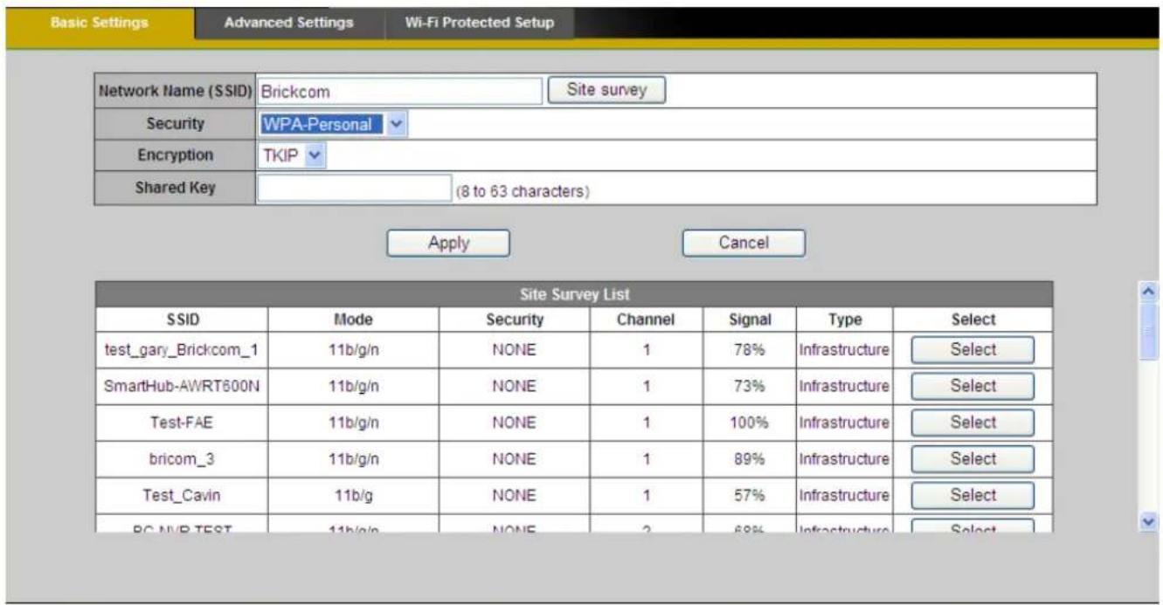Click the Apply button
1163x605 pixels.
tap(448, 244)
